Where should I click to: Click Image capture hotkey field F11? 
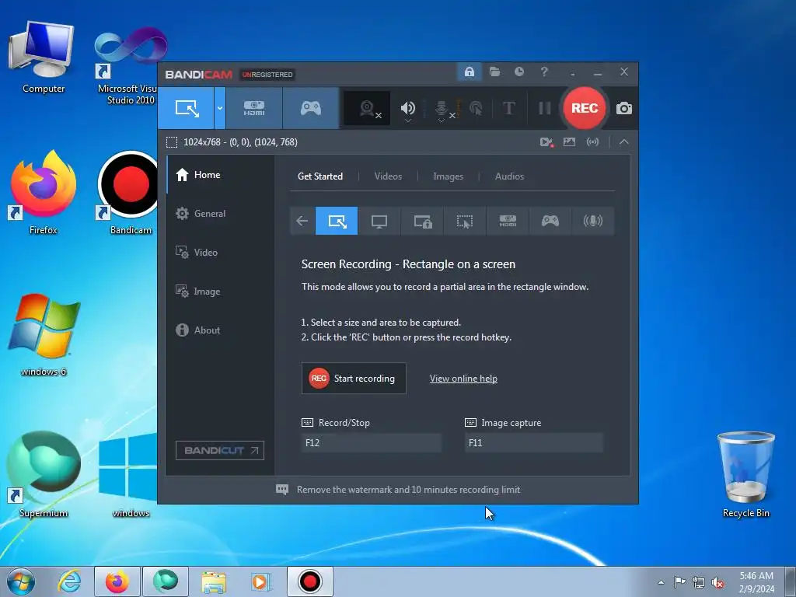533,442
